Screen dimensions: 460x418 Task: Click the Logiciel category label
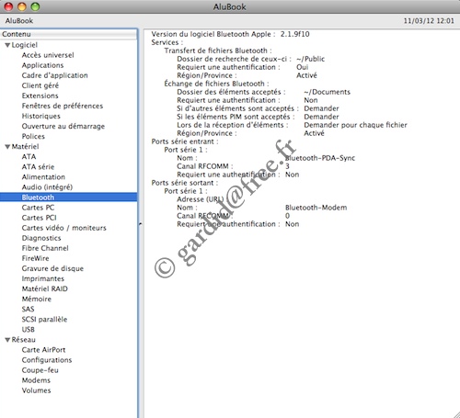click(x=25, y=45)
